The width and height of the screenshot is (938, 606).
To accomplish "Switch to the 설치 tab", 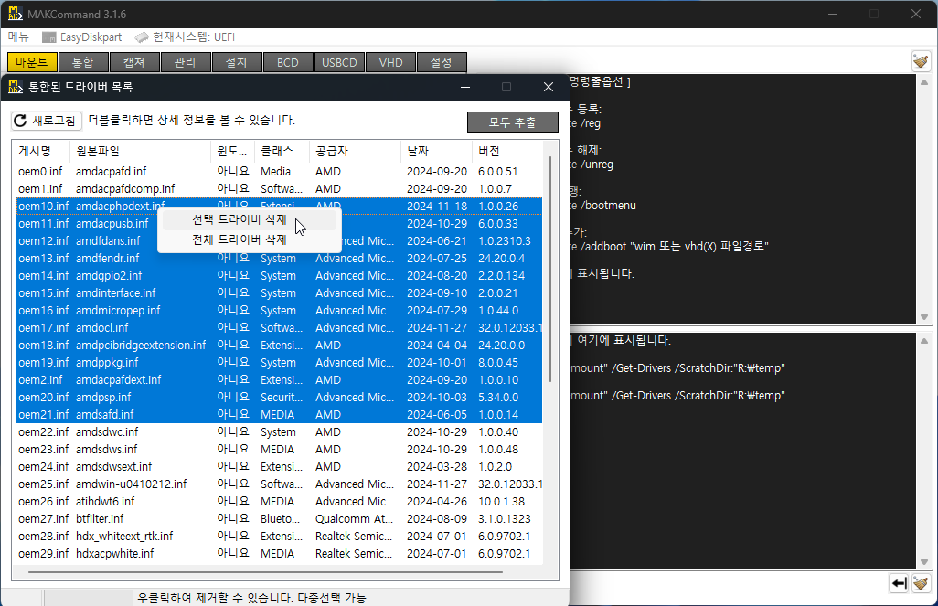I will 237,62.
